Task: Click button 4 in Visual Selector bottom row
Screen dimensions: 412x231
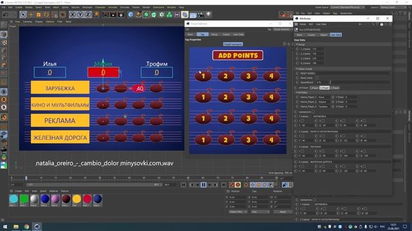Action: click(x=271, y=140)
